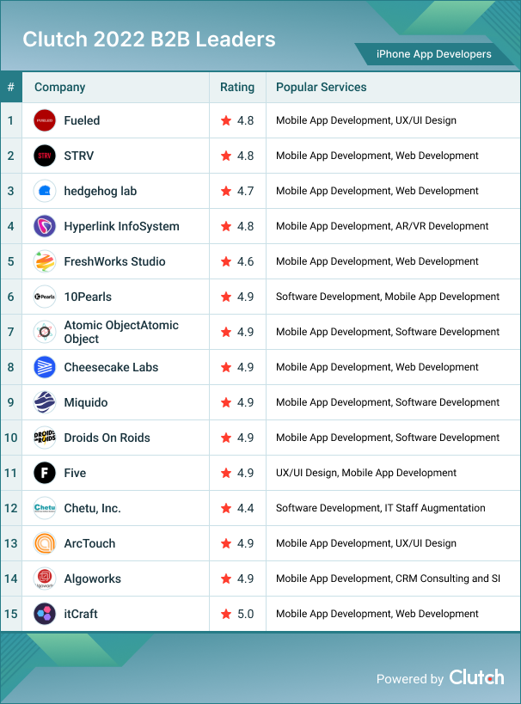Click the Rating column header
521x704 pixels.
pos(237,87)
